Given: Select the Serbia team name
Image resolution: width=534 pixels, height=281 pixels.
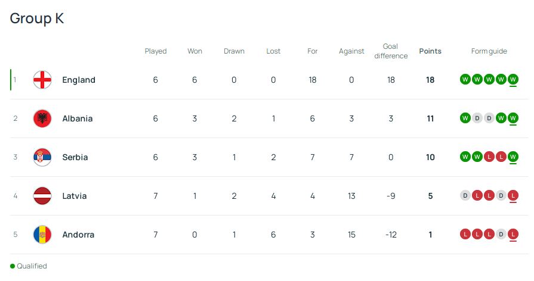Looking at the screenshot, I should point(75,157).
